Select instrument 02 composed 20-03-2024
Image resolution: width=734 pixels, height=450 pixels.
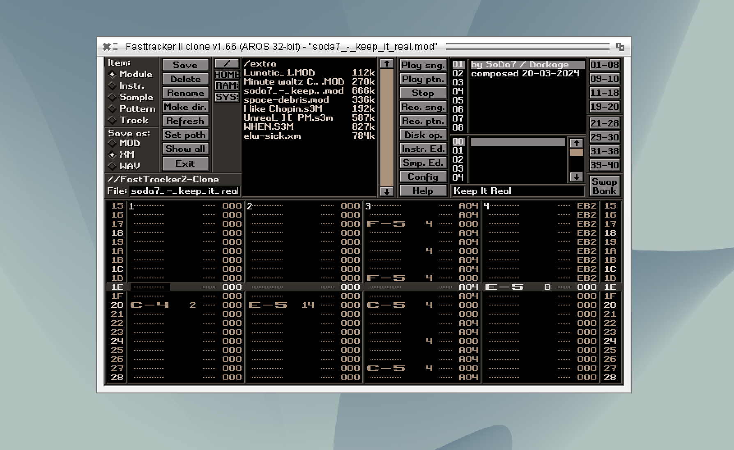click(527, 73)
